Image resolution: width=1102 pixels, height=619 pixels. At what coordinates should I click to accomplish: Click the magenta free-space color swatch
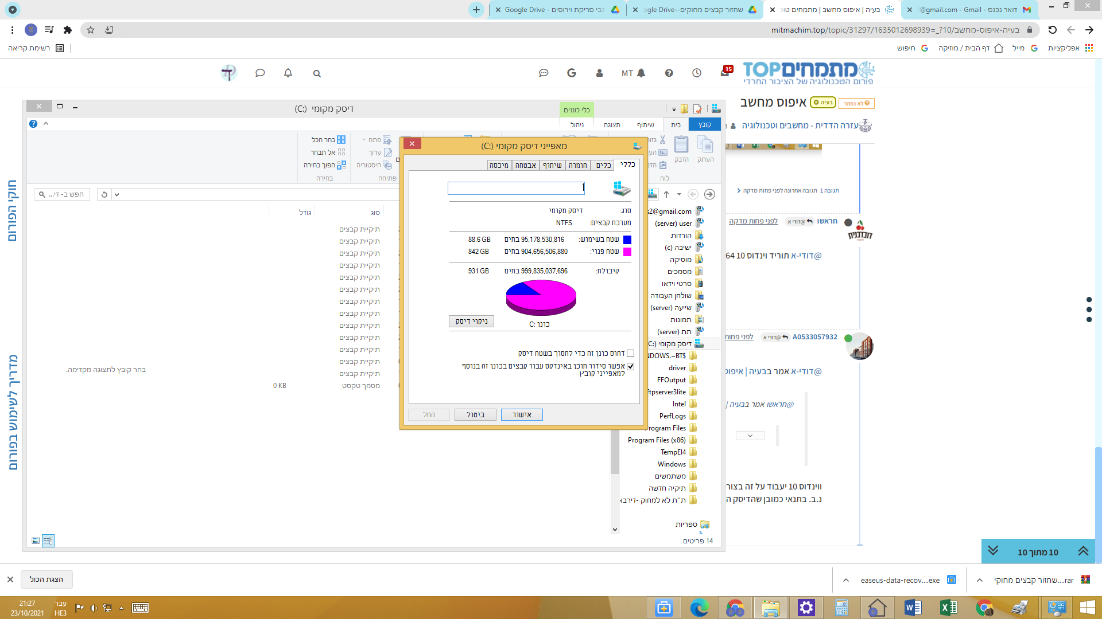click(x=627, y=252)
